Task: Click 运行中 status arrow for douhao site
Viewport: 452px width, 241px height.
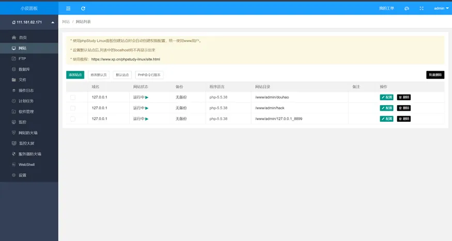Action: [x=147, y=97]
